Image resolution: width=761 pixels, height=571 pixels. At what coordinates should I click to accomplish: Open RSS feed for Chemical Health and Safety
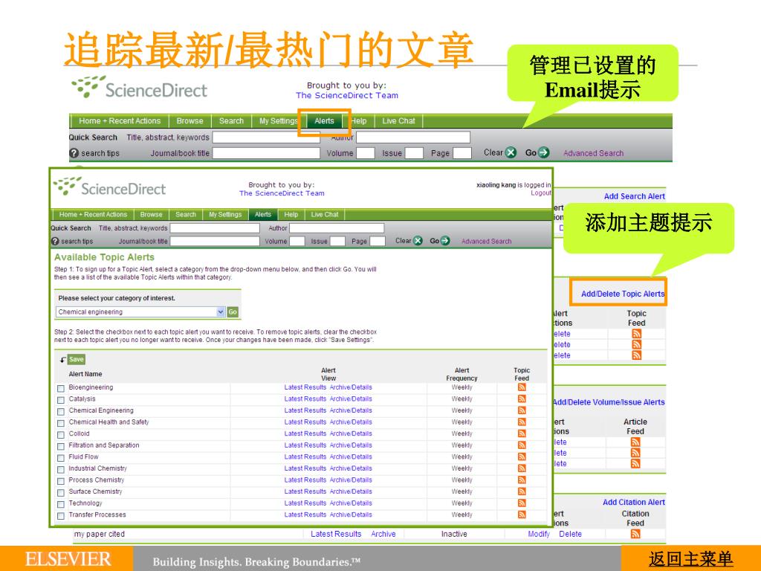522,422
